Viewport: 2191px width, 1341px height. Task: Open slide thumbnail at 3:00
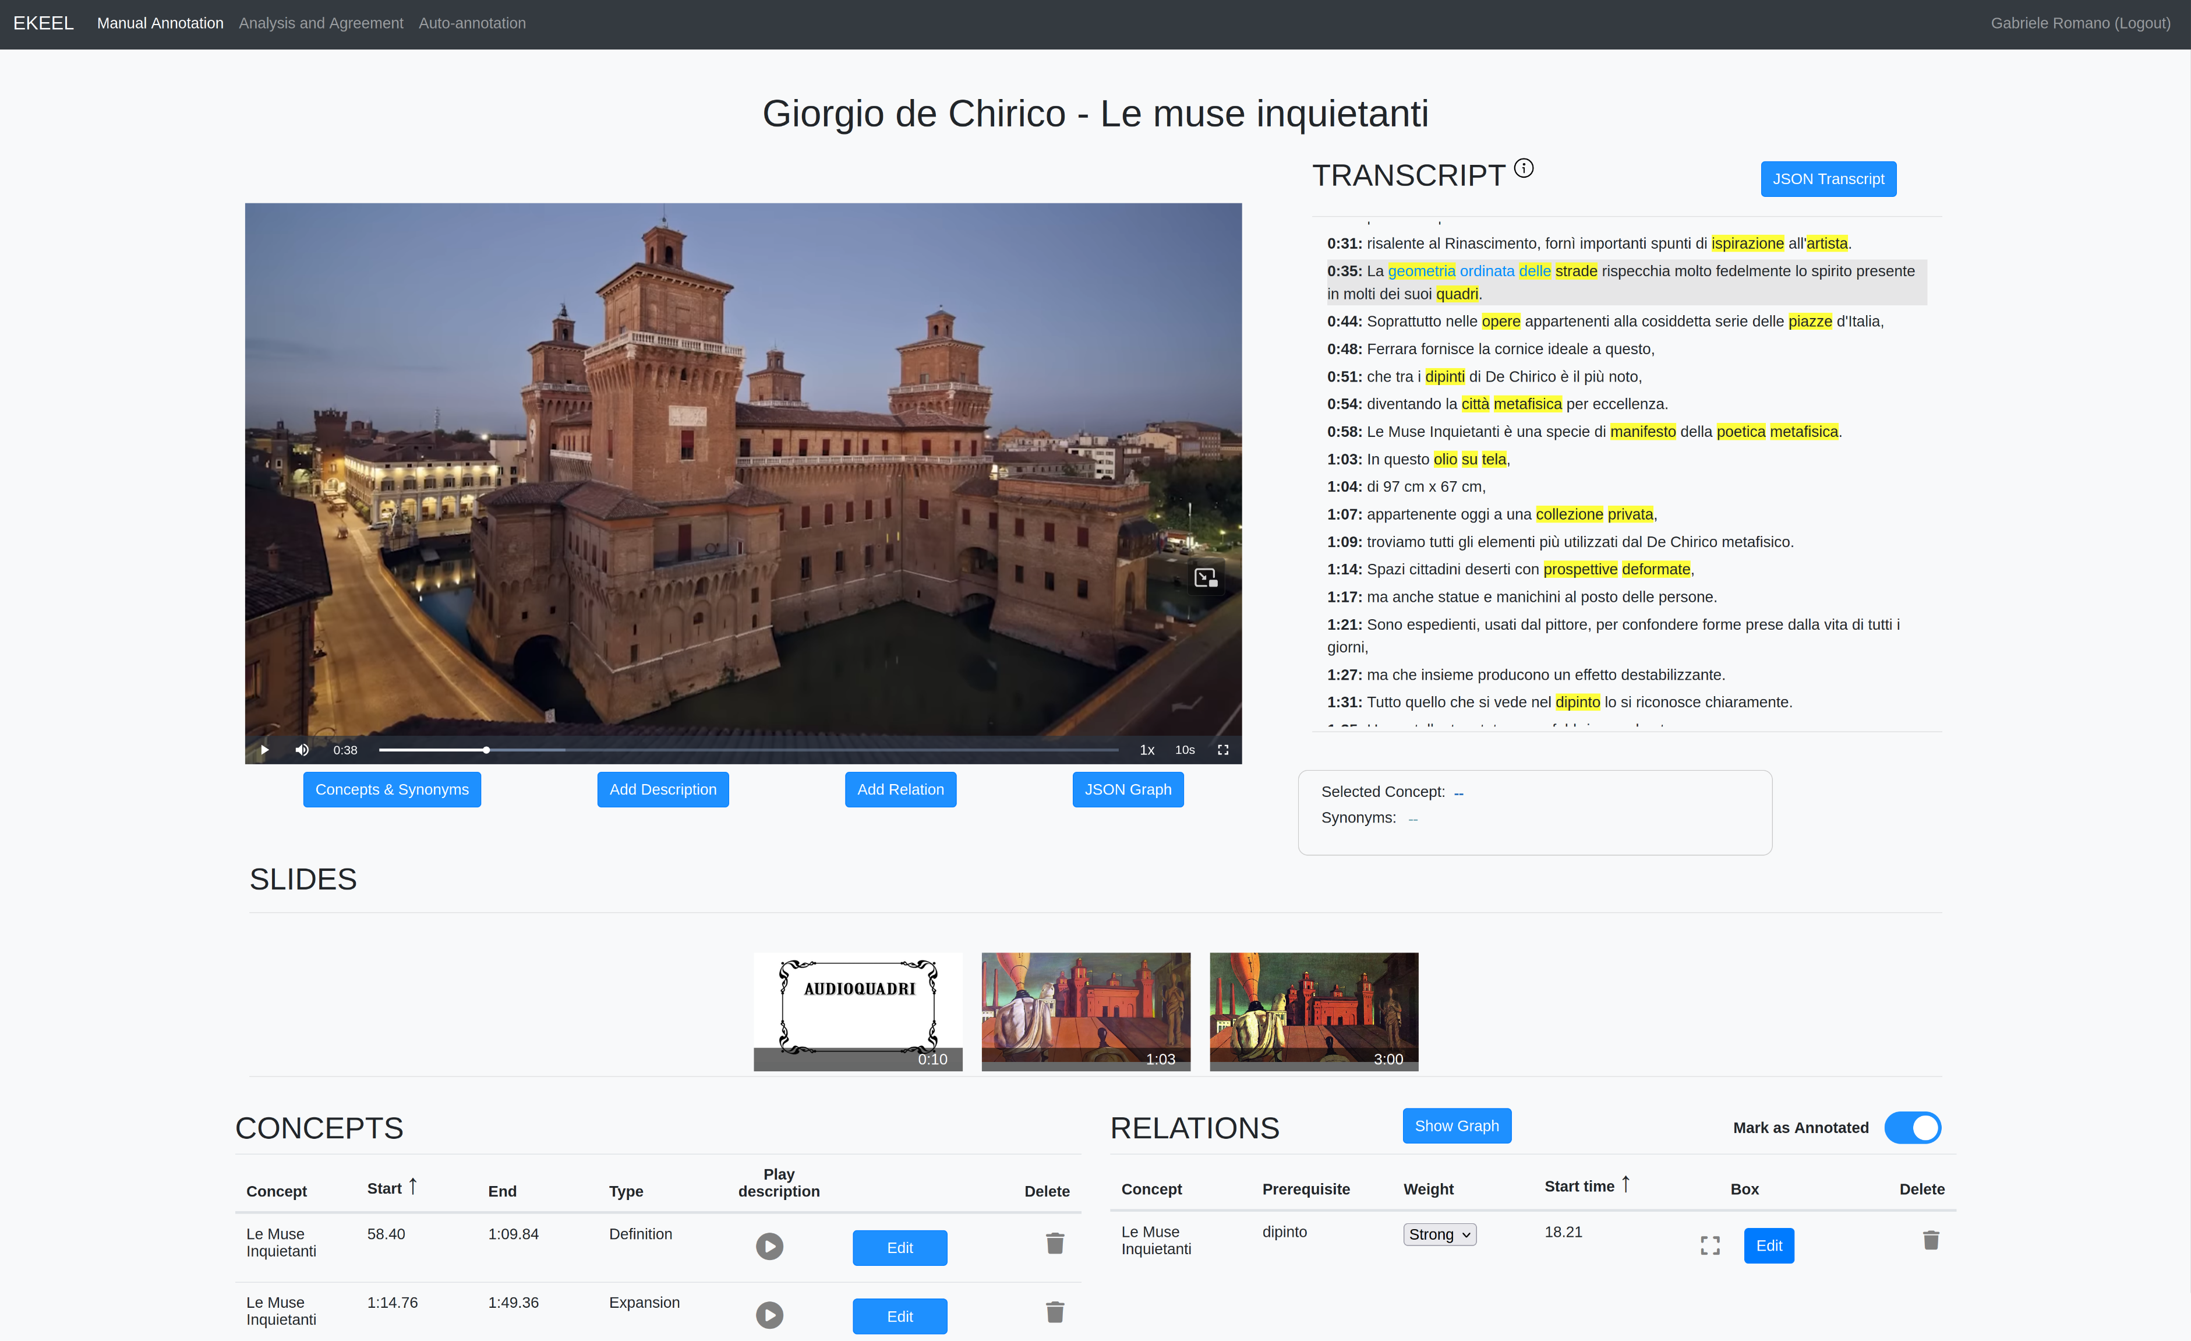tap(1313, 1012)
